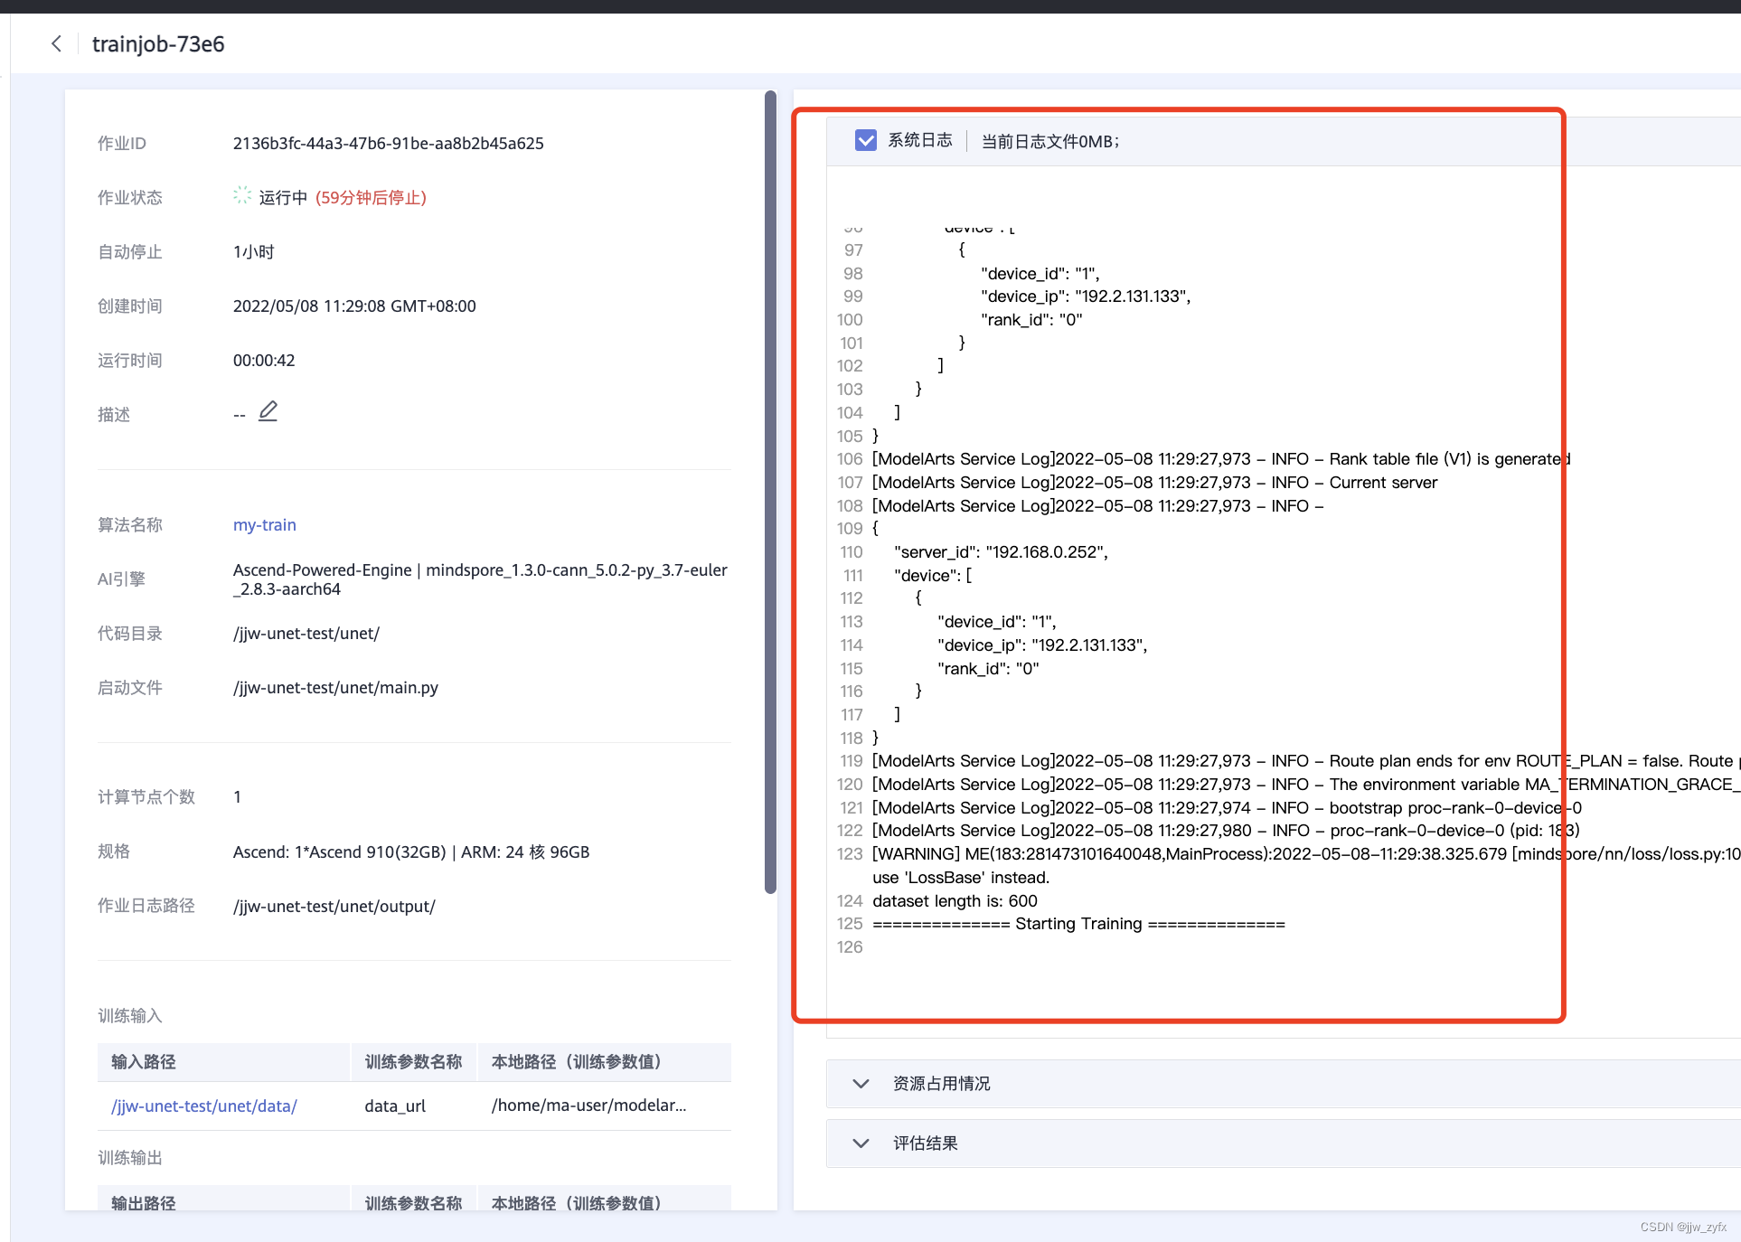Click the back arrow icon
1741x1242 pixels.
[56, 43]
